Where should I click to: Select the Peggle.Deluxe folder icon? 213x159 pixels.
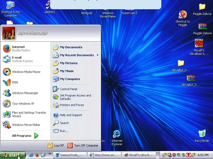point(202,9)
